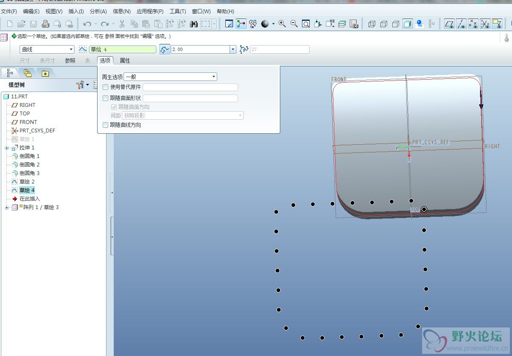This screenshot has height=356, width=512.
Task: Switch to Hidden line display icon
Action: coord(384,24)
